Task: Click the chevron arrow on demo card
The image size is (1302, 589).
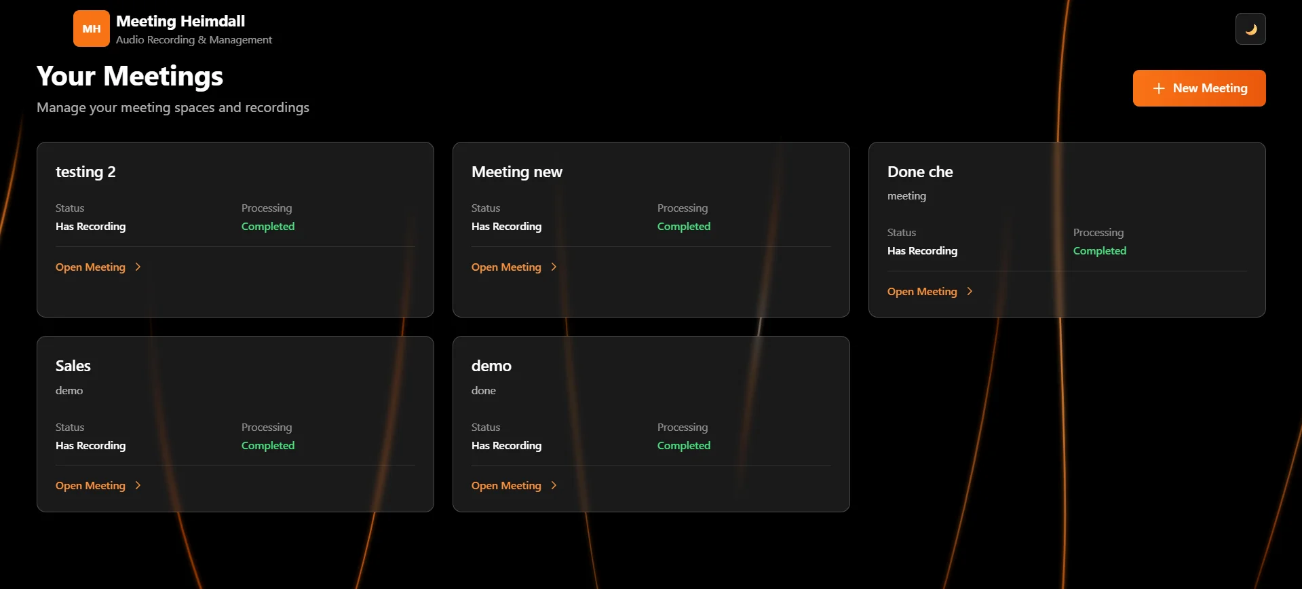Action: 554,486
